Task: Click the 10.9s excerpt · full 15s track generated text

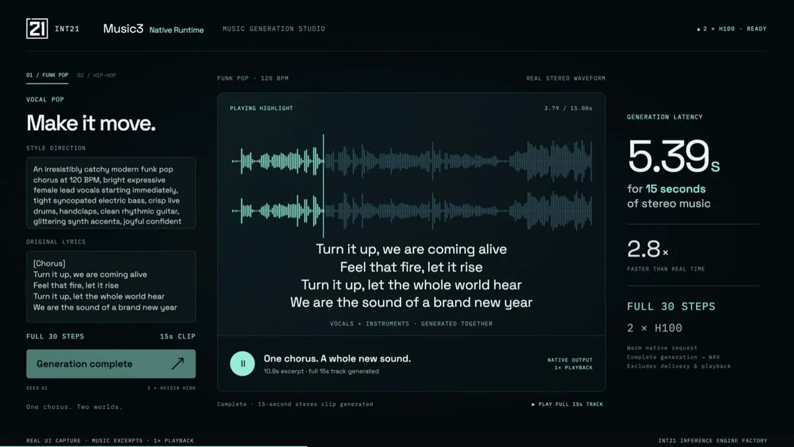Action: (x=322, y=372)
